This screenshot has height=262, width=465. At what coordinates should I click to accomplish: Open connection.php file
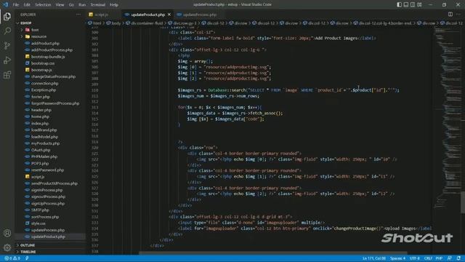[x=45, y=83]
